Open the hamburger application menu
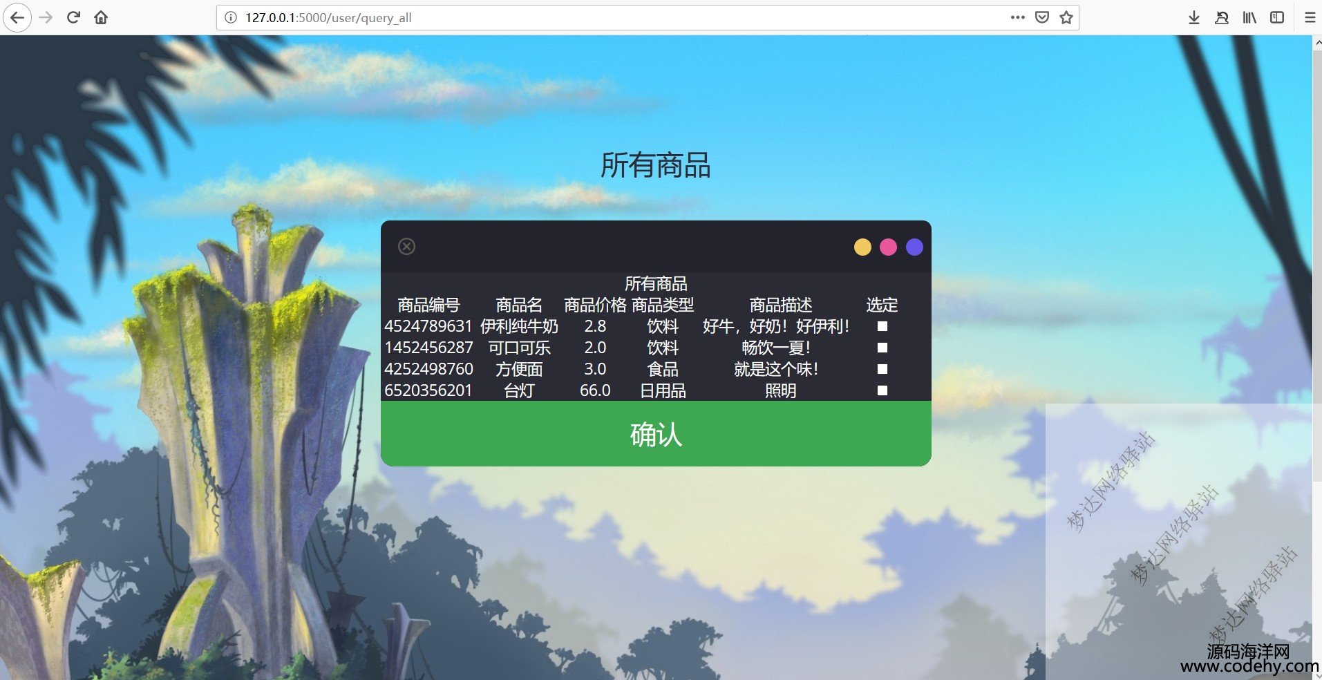The height and width of the screenshot is (680, 1322). [x=1310, y=17]
